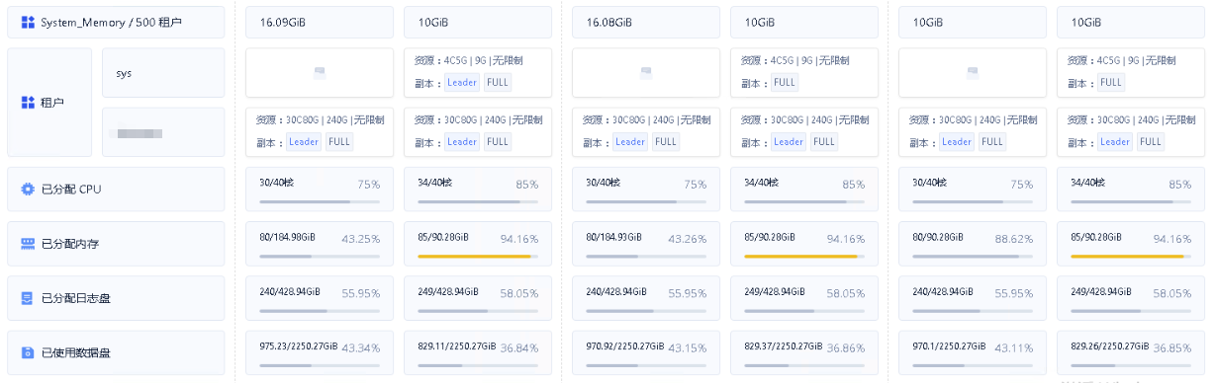
Task: Click the 88.62% memory usage card
Action: click(973, 244)
